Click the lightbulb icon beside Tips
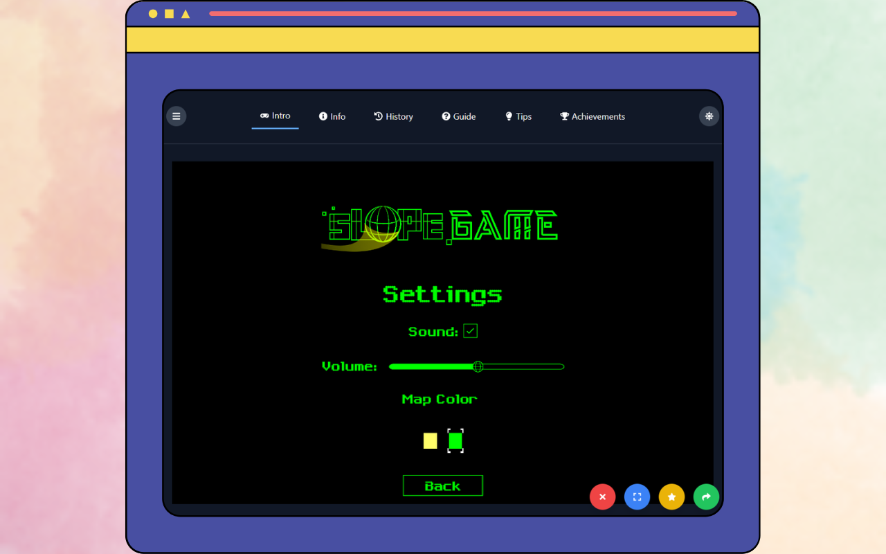This screenshot has width=886, height=554. coord(508,116)
